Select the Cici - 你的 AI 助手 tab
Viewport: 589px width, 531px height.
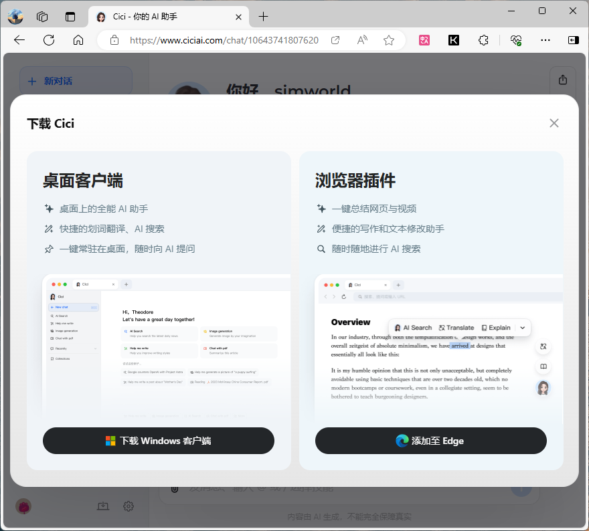point(169,17)
